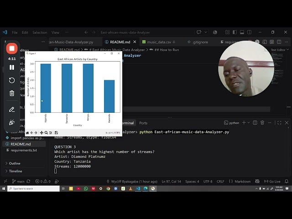Focus the East-african-music-data-Analyzer search box
Screen dimensions: 292x219
tap(146, 32)
